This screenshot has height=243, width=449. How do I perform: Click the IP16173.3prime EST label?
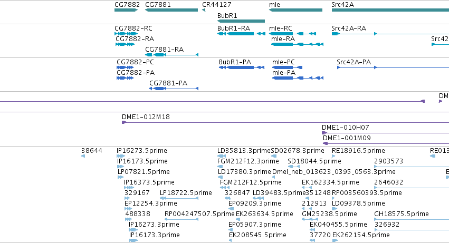(155, 236)
